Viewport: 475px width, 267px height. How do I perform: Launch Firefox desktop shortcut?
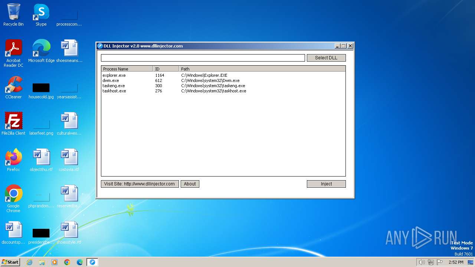click(x=13, y=160)
